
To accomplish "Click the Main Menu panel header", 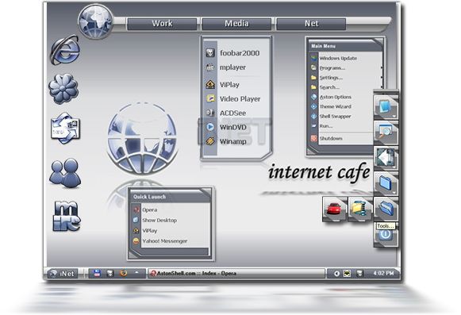I will tap(344, 46).
